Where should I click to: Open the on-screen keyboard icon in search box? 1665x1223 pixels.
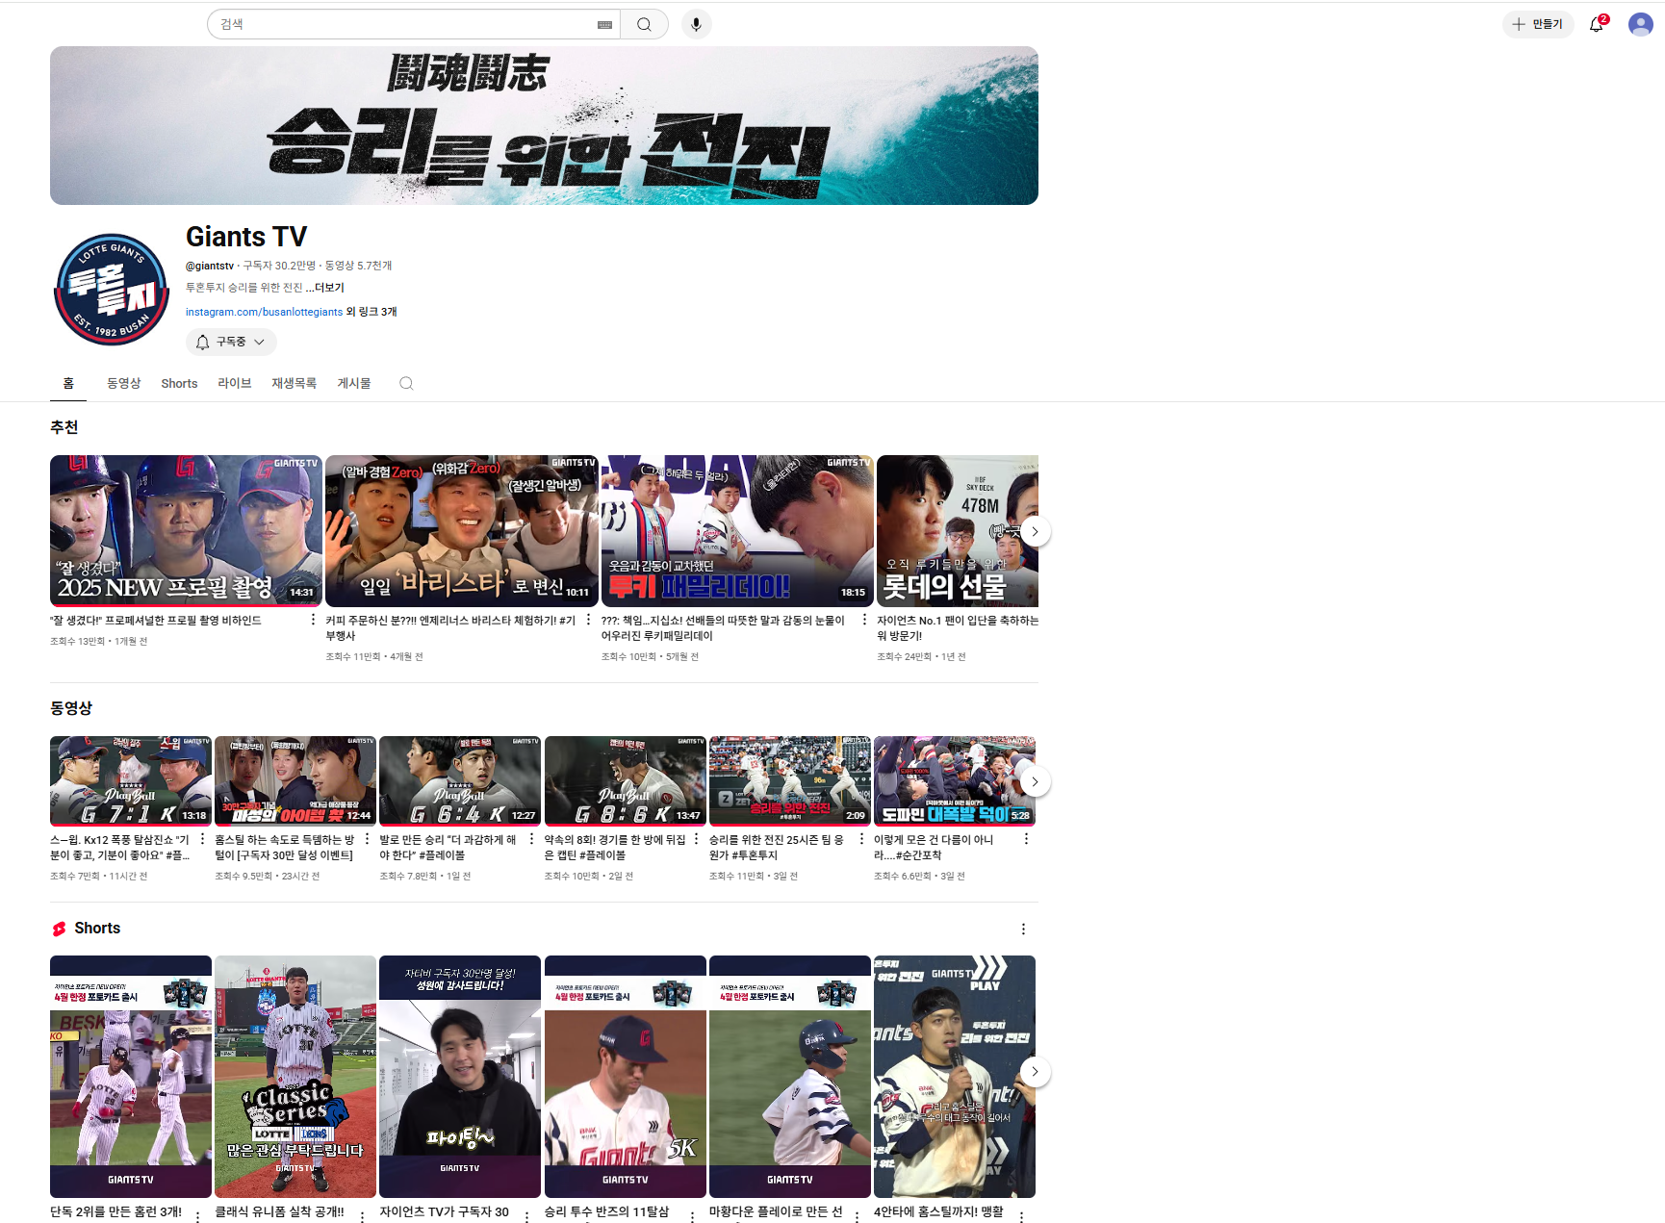[x=604, y=25]
